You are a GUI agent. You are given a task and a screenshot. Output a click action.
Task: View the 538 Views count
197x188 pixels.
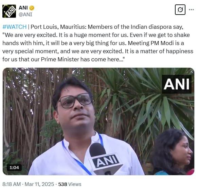[70, 184]
